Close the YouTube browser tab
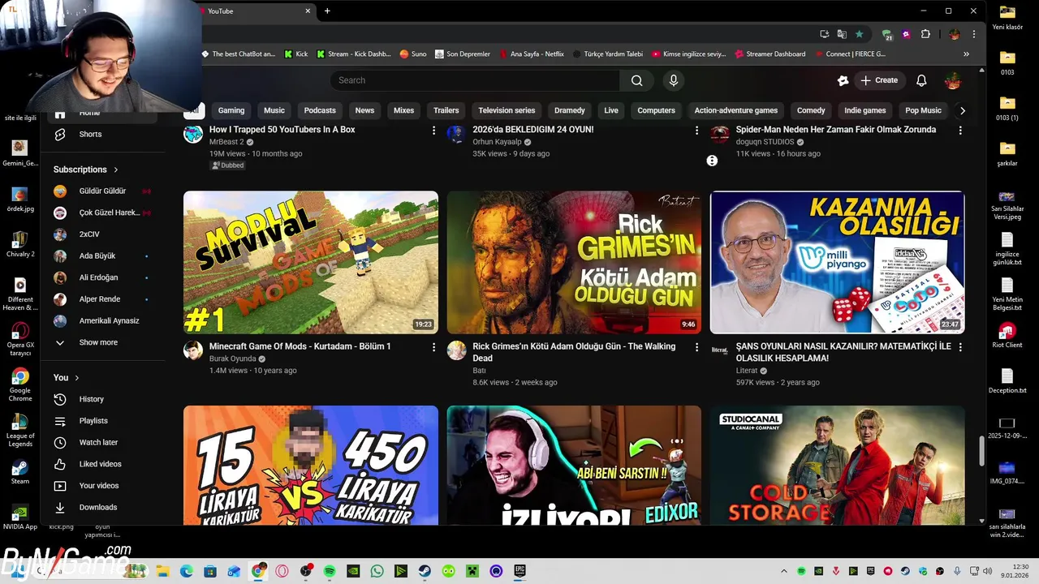Image resolution: width=1039 pixels, height=584 pixels. coord(308,11)
